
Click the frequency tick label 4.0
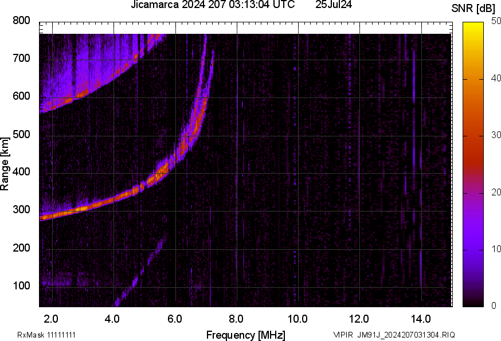[x=112, y=319]
